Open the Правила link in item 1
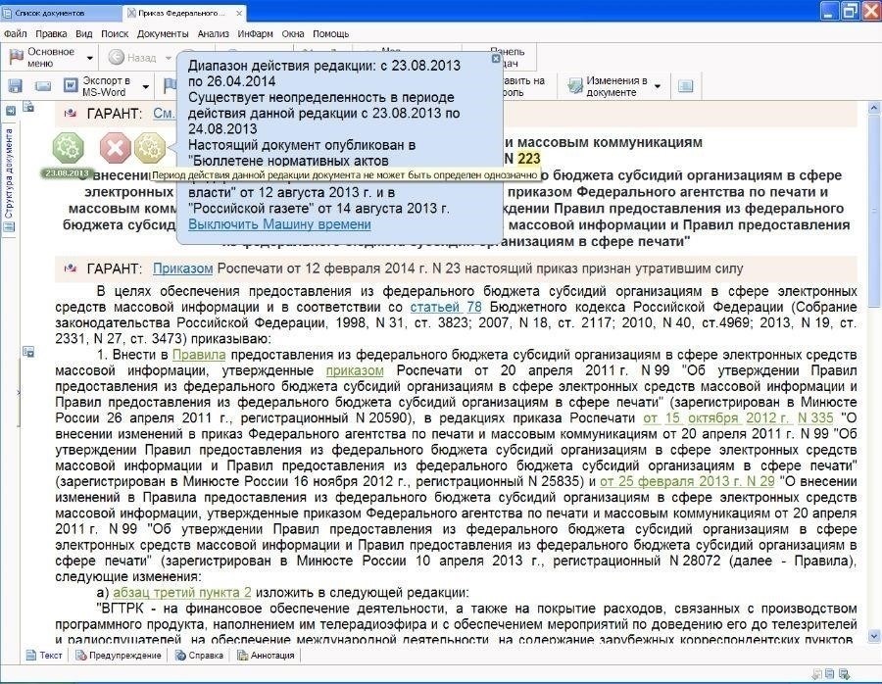Screen dimensions: 882x684 click(x=199, y=355)
